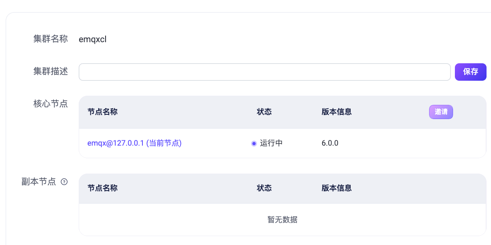Click the 核心节点 section label
This screenshot has height=245, width=491.
50,103
